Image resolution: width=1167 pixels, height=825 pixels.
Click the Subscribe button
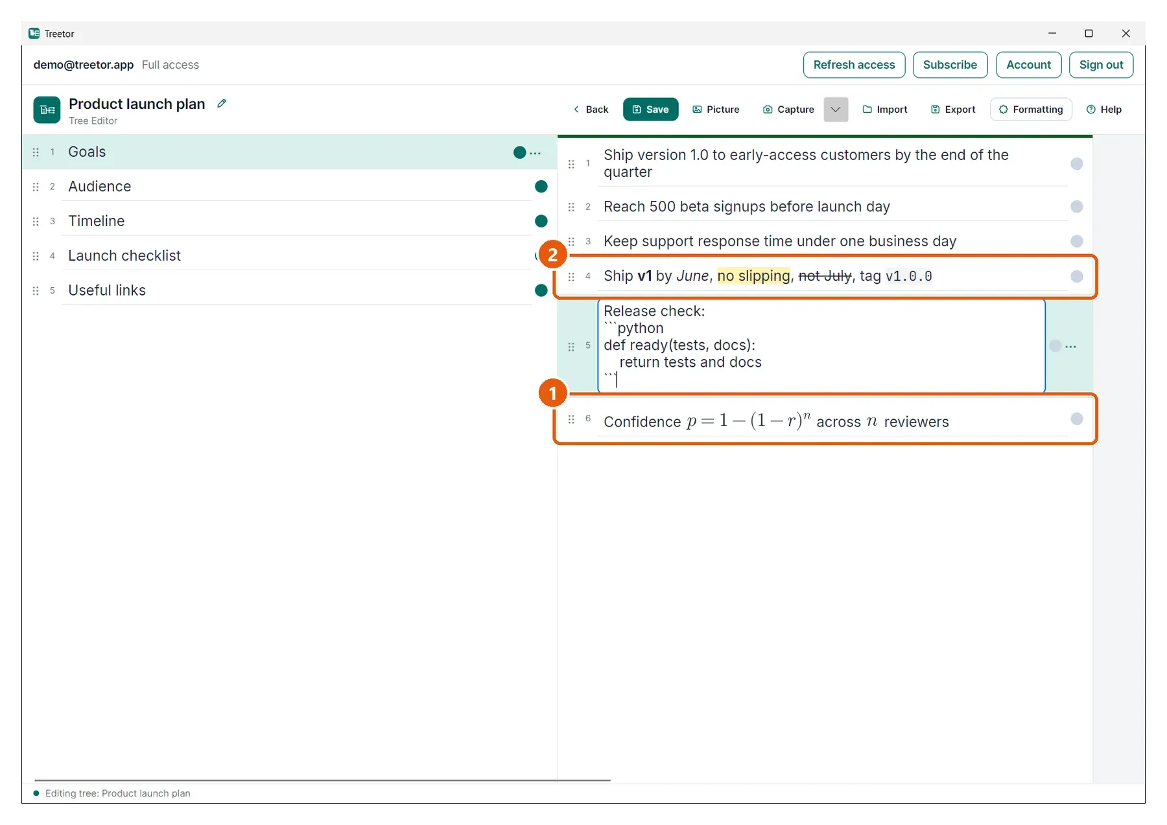950,65
